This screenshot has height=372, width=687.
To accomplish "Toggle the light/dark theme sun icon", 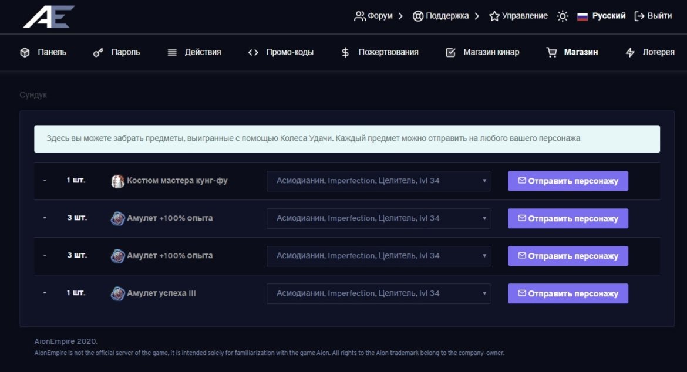I will click(x=563, y=16).
